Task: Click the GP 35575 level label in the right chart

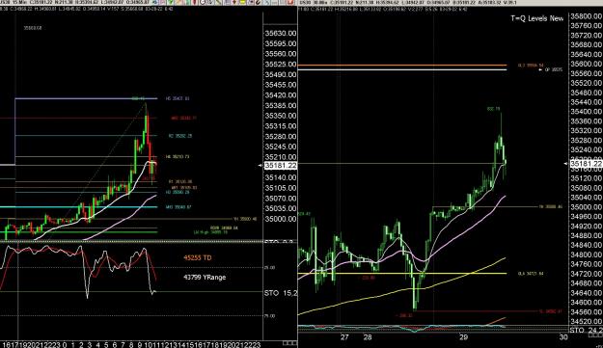Action: pyautogui.click(x=554, y=70)
